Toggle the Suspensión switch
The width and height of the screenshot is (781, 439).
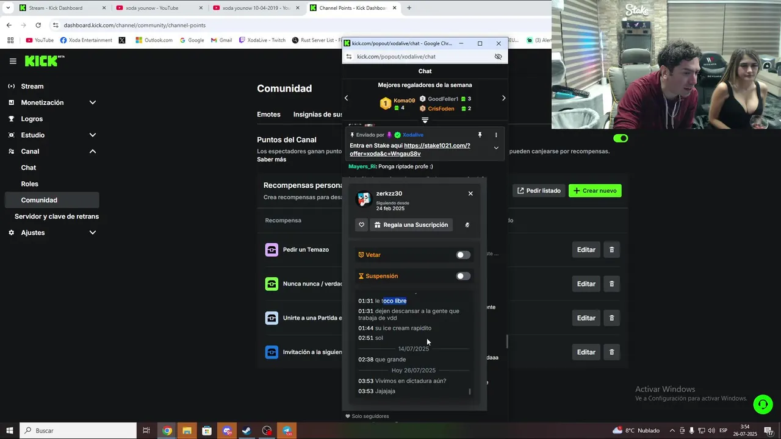click(x=463, y=276)
